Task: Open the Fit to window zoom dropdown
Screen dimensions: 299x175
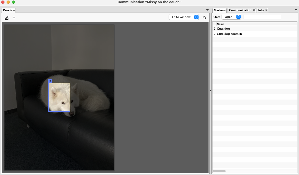Action: [x=184, y=17]
